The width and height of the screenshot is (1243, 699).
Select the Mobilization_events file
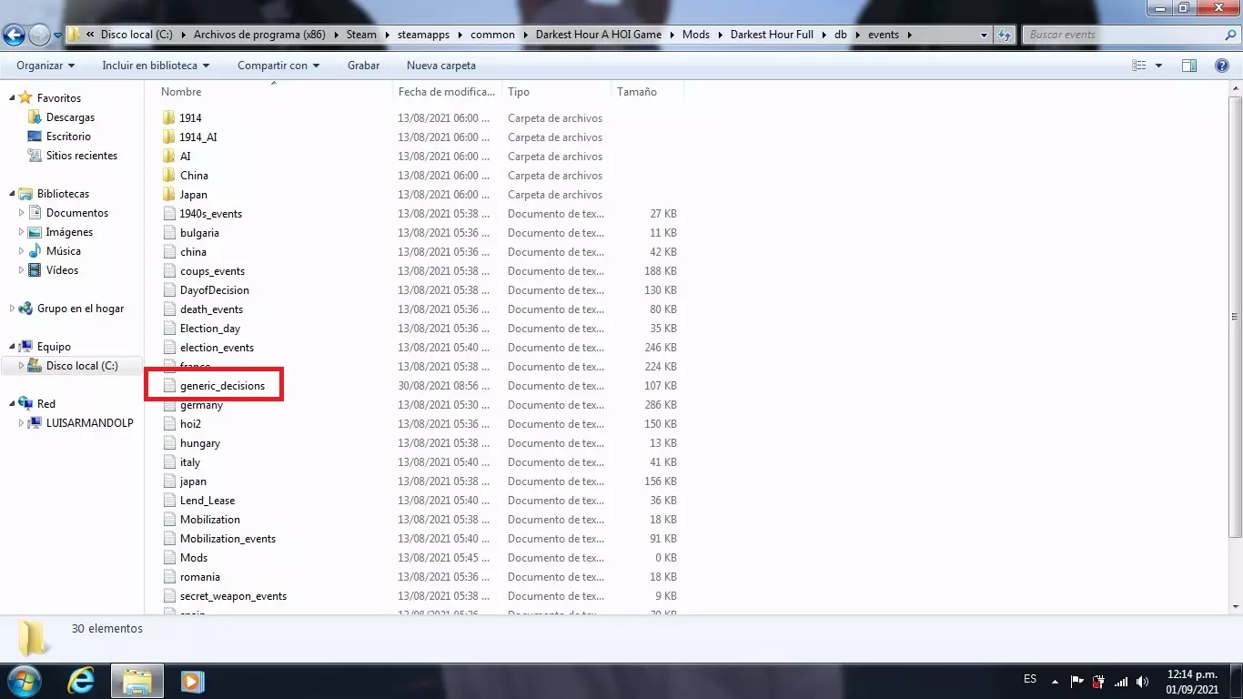pyautogui.click(x=227, y=539)
